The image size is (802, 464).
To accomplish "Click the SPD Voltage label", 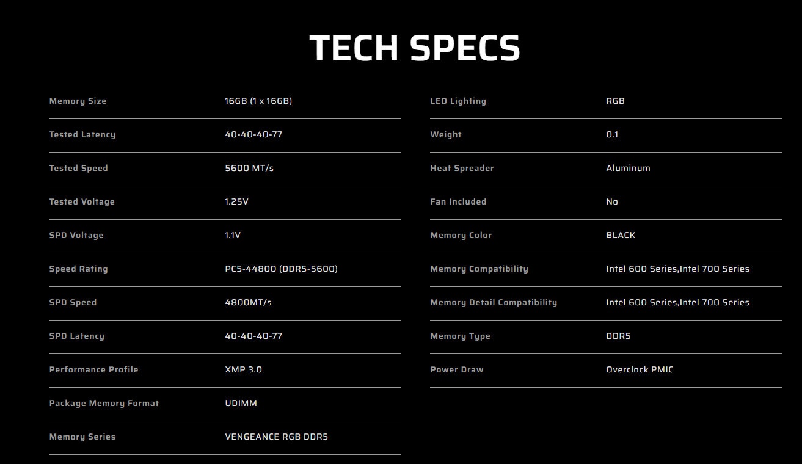I will click(76, 235).
